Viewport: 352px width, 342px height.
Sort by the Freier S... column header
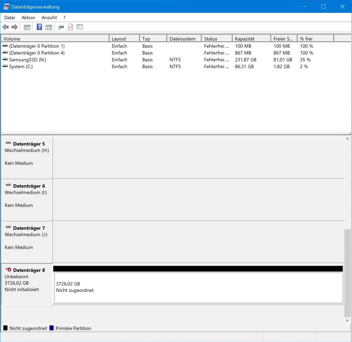(x=284, y=38)
